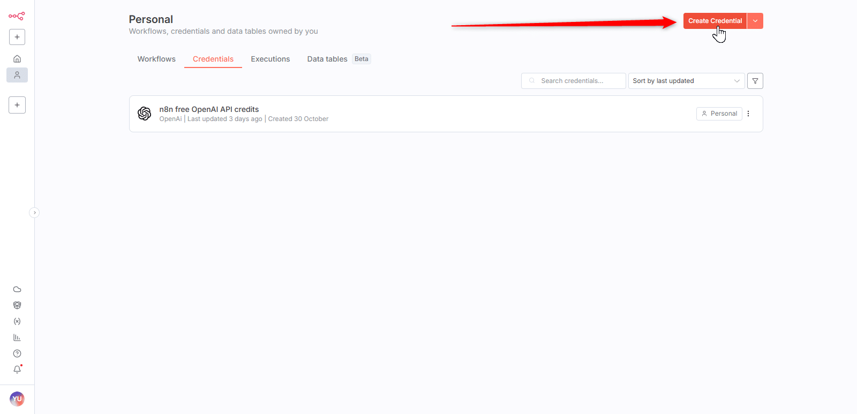Select the Personal user icon in sidebar
Viewport: 857px width, 414px height.
pyautogui.click(x=17, y=75)
